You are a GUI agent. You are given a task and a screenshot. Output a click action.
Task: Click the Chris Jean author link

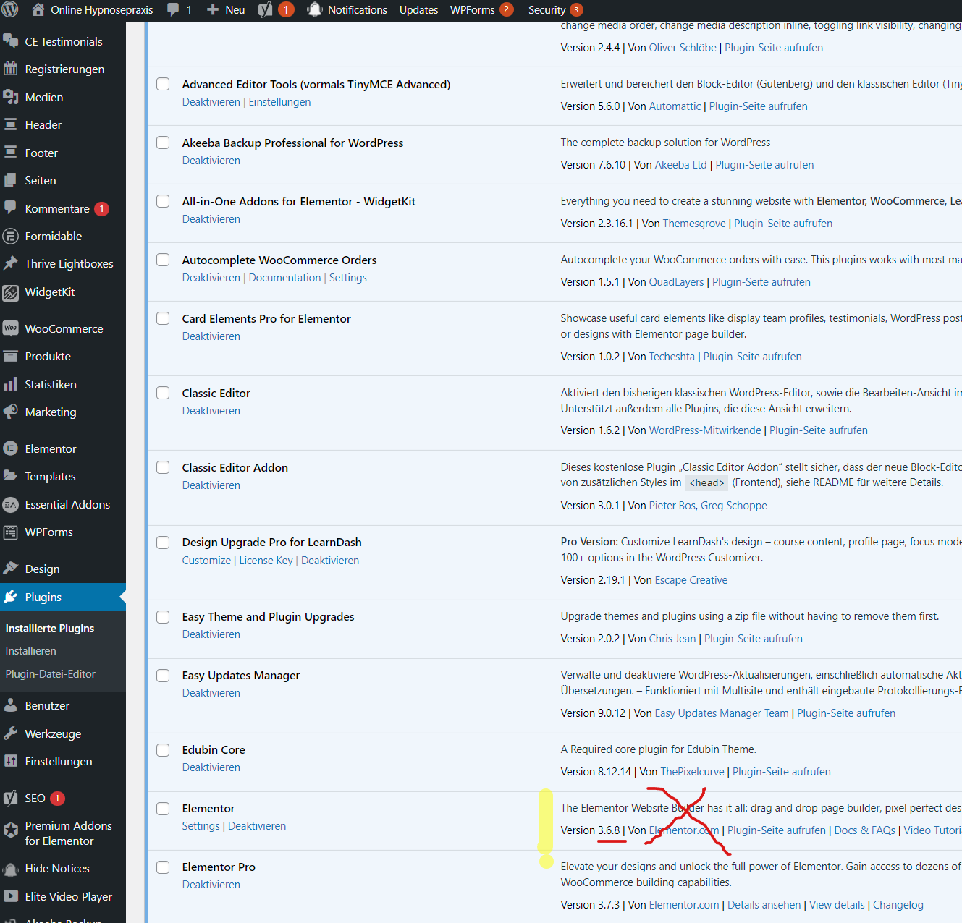(x=672, y=639)
